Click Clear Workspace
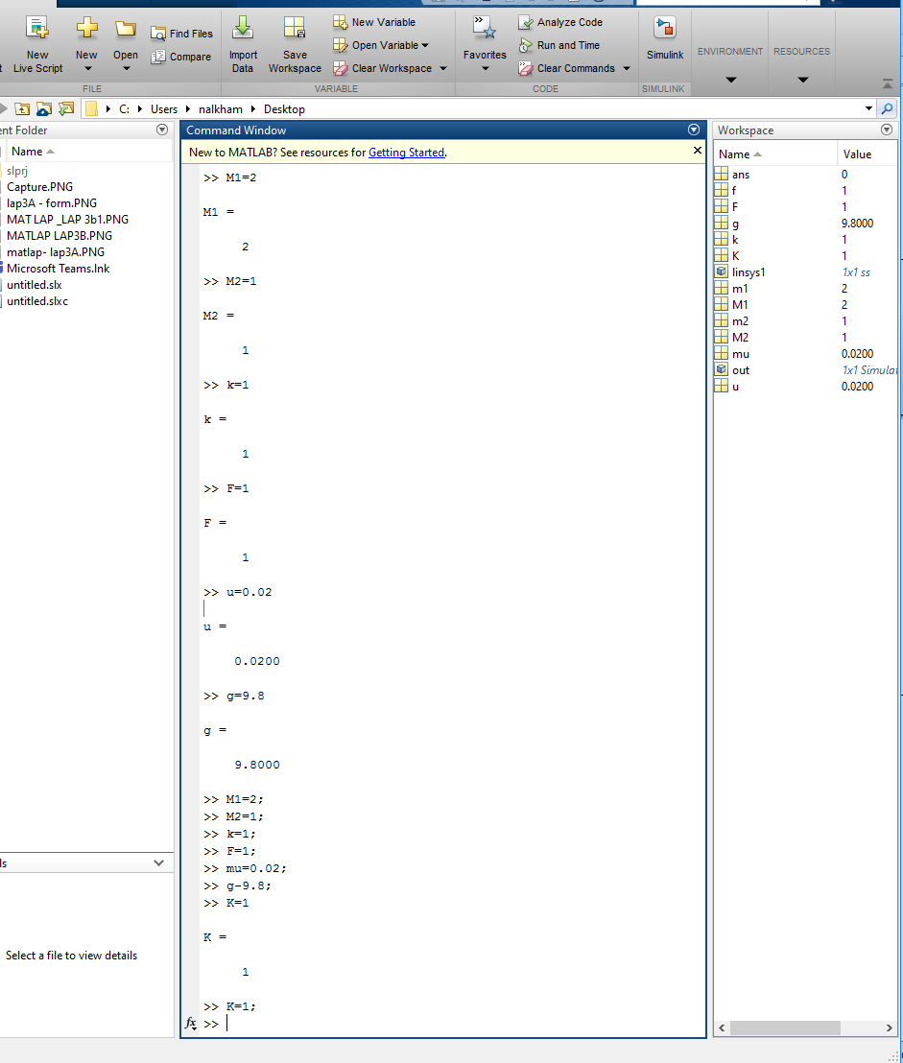903x1063 pixels. click(x=382, y=68)
